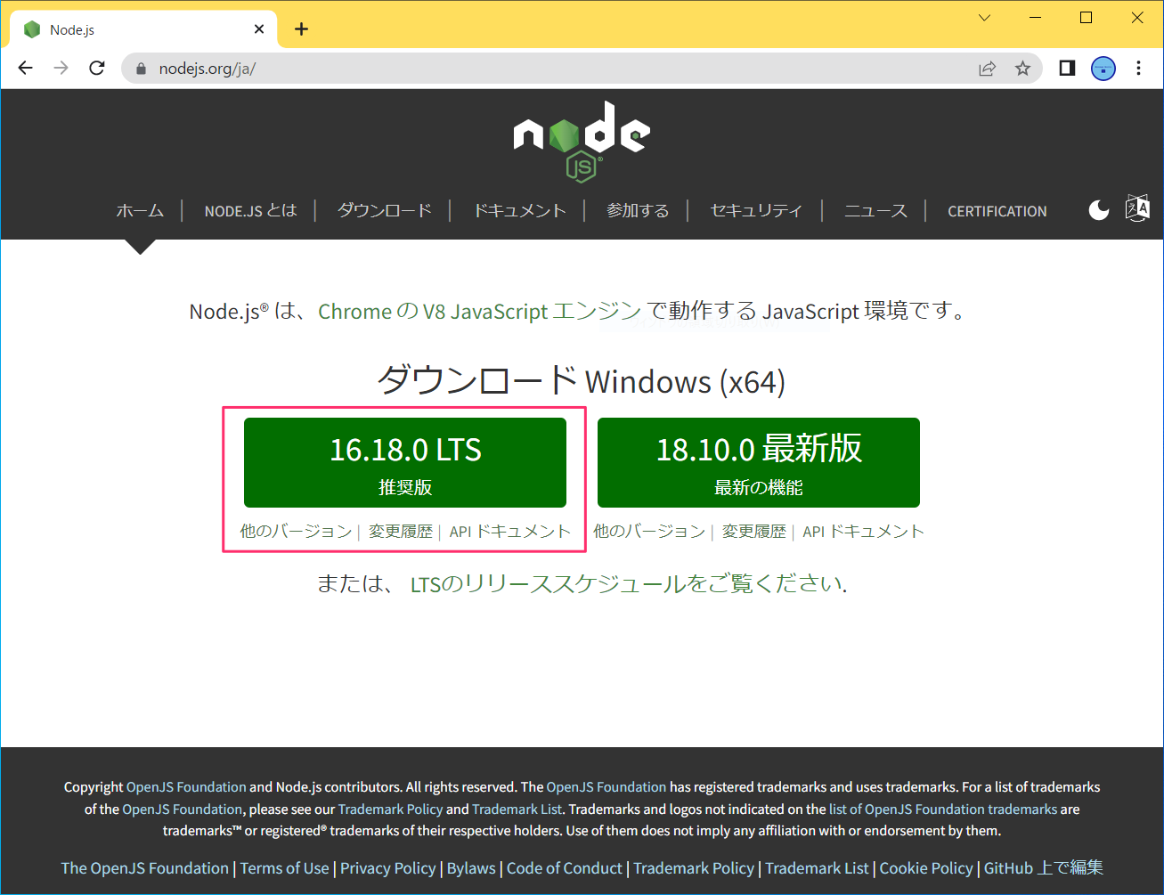Click the lock icon in address bar
Viewport: 1164px width, 895px height.
point(140,69)
